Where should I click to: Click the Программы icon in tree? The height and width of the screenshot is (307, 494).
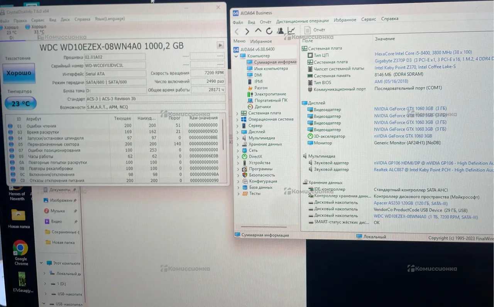(244, 169)
